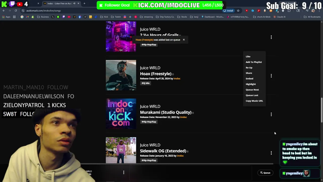
Task: Open the Chrome extensions puzzle icon
Action: (x=289, y=11)
